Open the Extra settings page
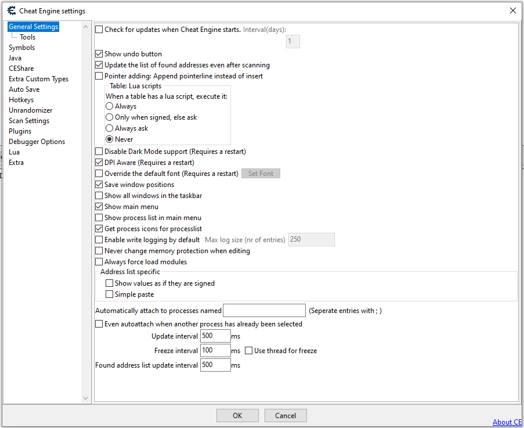The image size is (524, 428). click(16, 163)
